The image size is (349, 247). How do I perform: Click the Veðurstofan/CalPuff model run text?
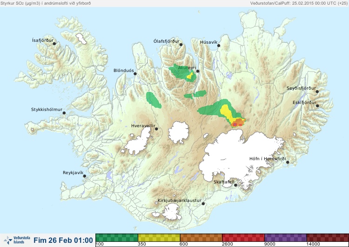(x=299, y=3)
